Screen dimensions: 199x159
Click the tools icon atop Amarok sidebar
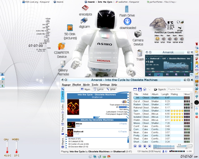[63, 89]
